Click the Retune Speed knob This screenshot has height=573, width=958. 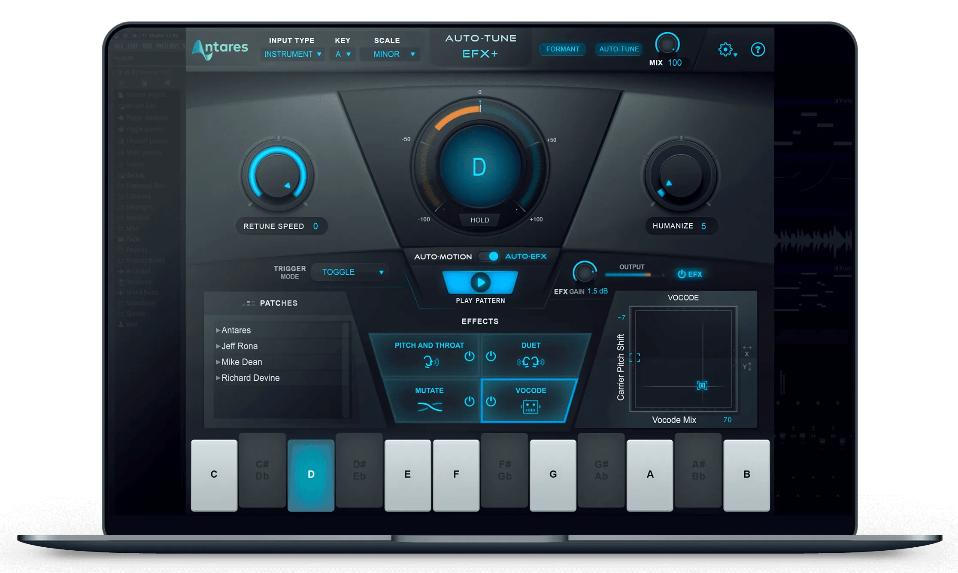278,175
